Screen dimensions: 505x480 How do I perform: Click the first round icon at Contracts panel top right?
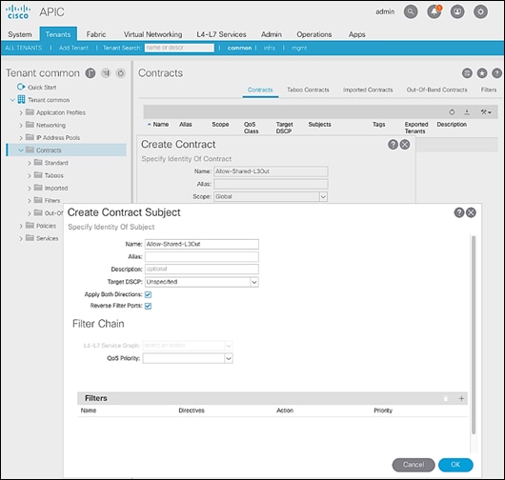(467, 73)
